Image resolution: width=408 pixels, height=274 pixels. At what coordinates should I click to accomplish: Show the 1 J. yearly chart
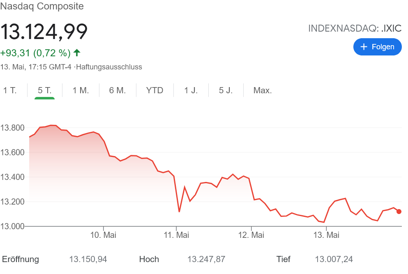pyautogui.click(x=191, y=90)
